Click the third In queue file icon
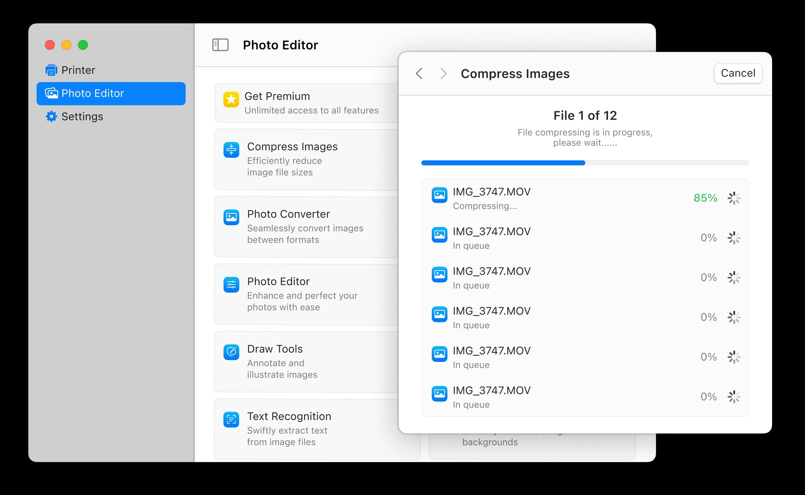The height and width of the screenshot is (495, 805). coord(439,314)
